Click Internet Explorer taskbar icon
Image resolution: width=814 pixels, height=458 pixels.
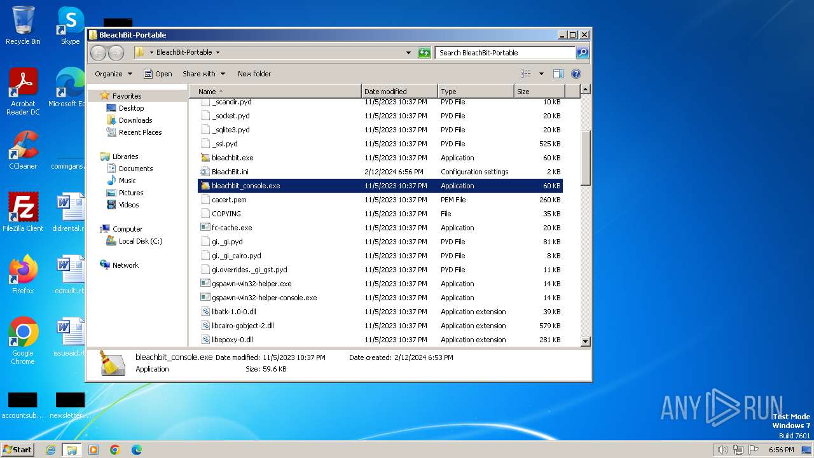[x=50, y=450]
